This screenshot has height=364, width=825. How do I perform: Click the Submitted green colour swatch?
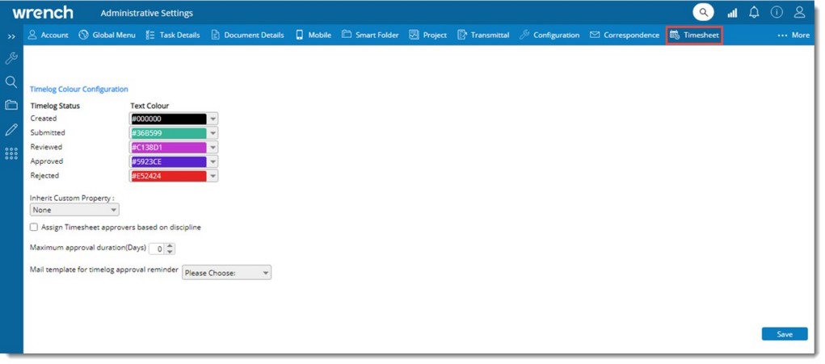pos(168,133)
